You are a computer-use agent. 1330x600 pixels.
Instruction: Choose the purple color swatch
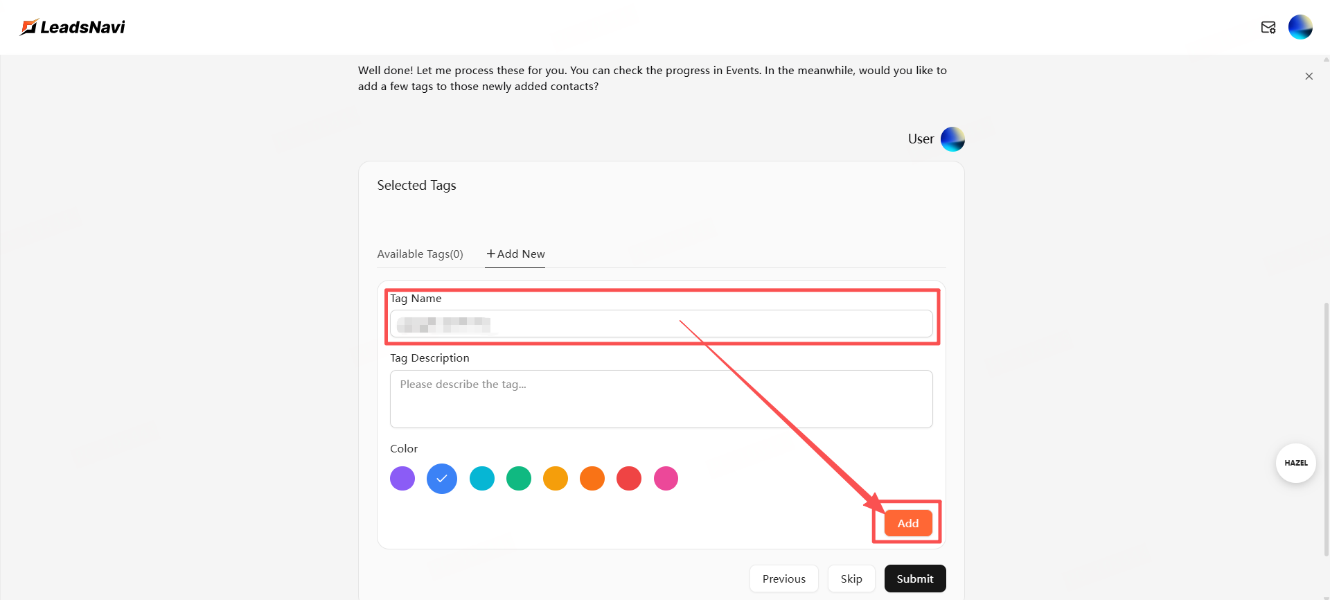click(x=402, y=478)
